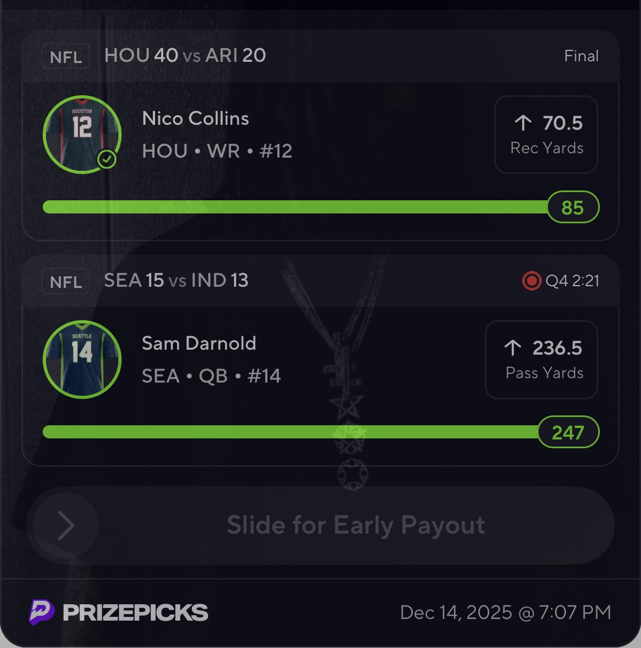Click the Sam Darnold Seattle jersey avatar

82,360
